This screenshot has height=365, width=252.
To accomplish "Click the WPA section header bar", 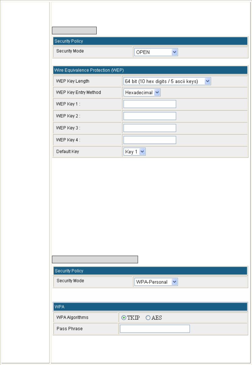I will [x=150, y=307].
